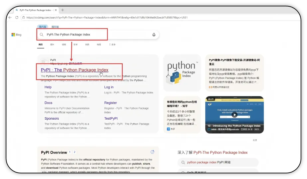Go back with the browser back arrow
Image resolution: width=307 pixels, height=179 pixels.
coord(10,18)
